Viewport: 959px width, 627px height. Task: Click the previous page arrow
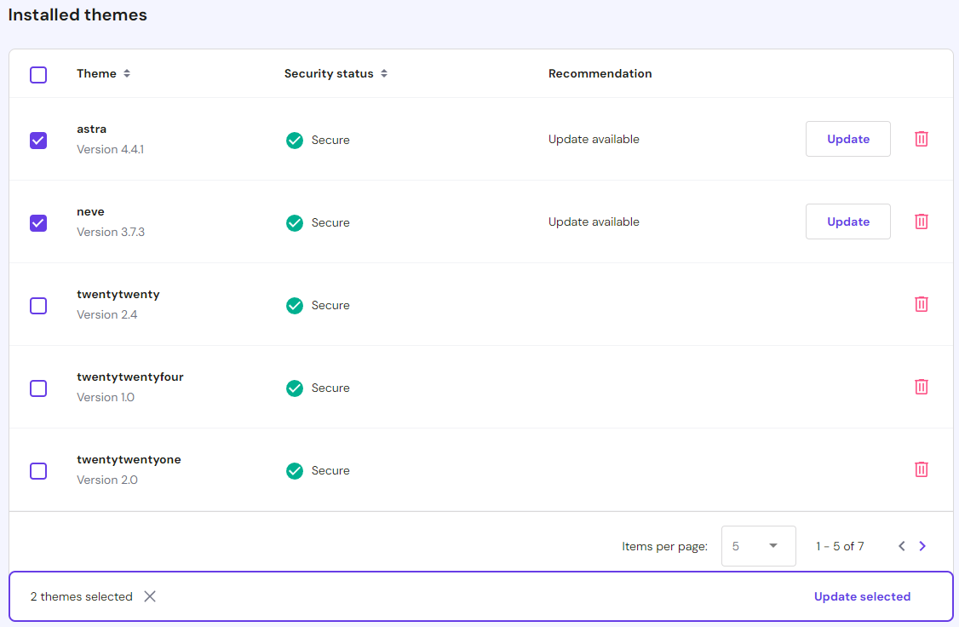pyautogui.click(x=901, y=546)
